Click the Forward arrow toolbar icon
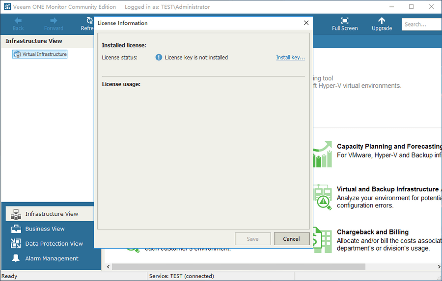The image size is (442, 281). pyautogui.click(x=54, y=21)
